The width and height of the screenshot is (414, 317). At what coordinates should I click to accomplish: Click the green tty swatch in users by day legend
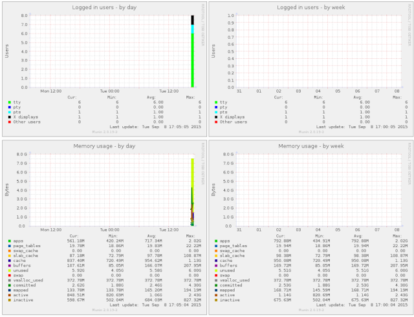coord(10,102)
